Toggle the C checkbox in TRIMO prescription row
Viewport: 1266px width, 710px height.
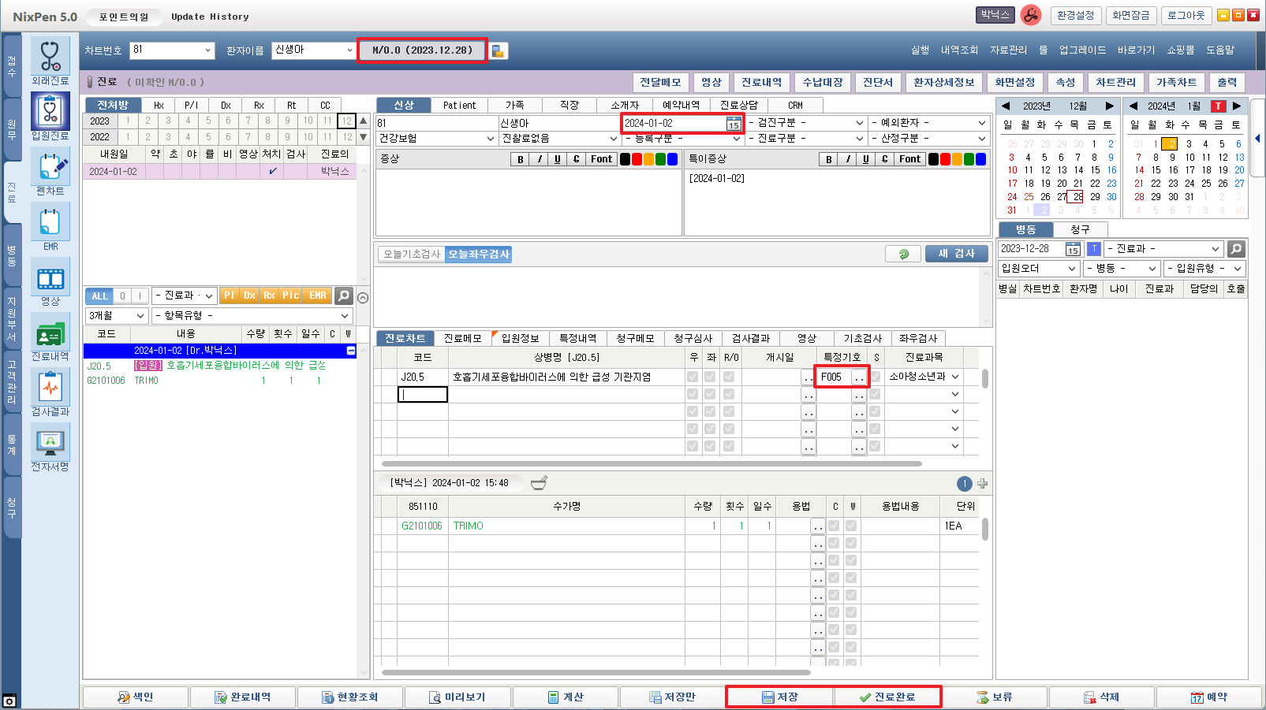[x=834, y=526]
